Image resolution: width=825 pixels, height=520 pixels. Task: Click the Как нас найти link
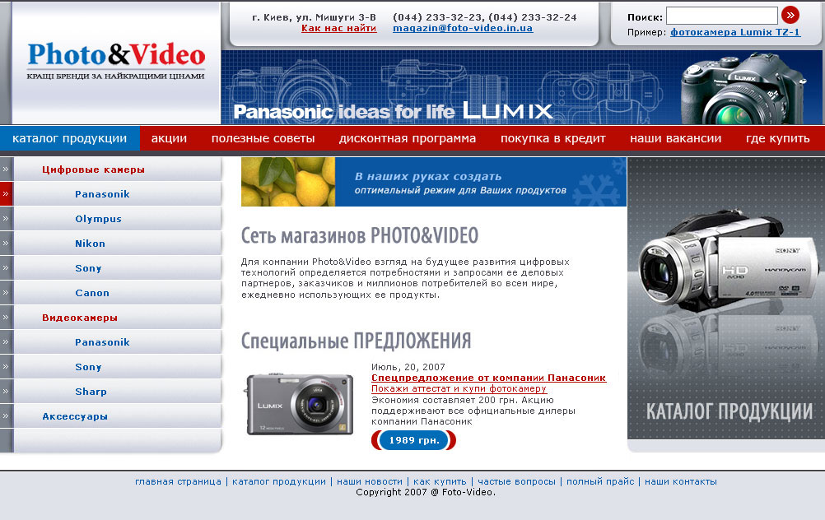click(x=338, y=28)
